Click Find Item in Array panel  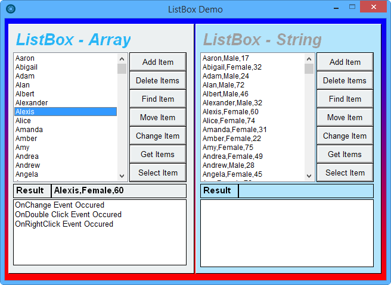pyautogui.click(x=158, y=99)
